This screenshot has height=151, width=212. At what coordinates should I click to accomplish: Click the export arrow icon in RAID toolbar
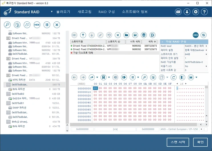(152, 35)
